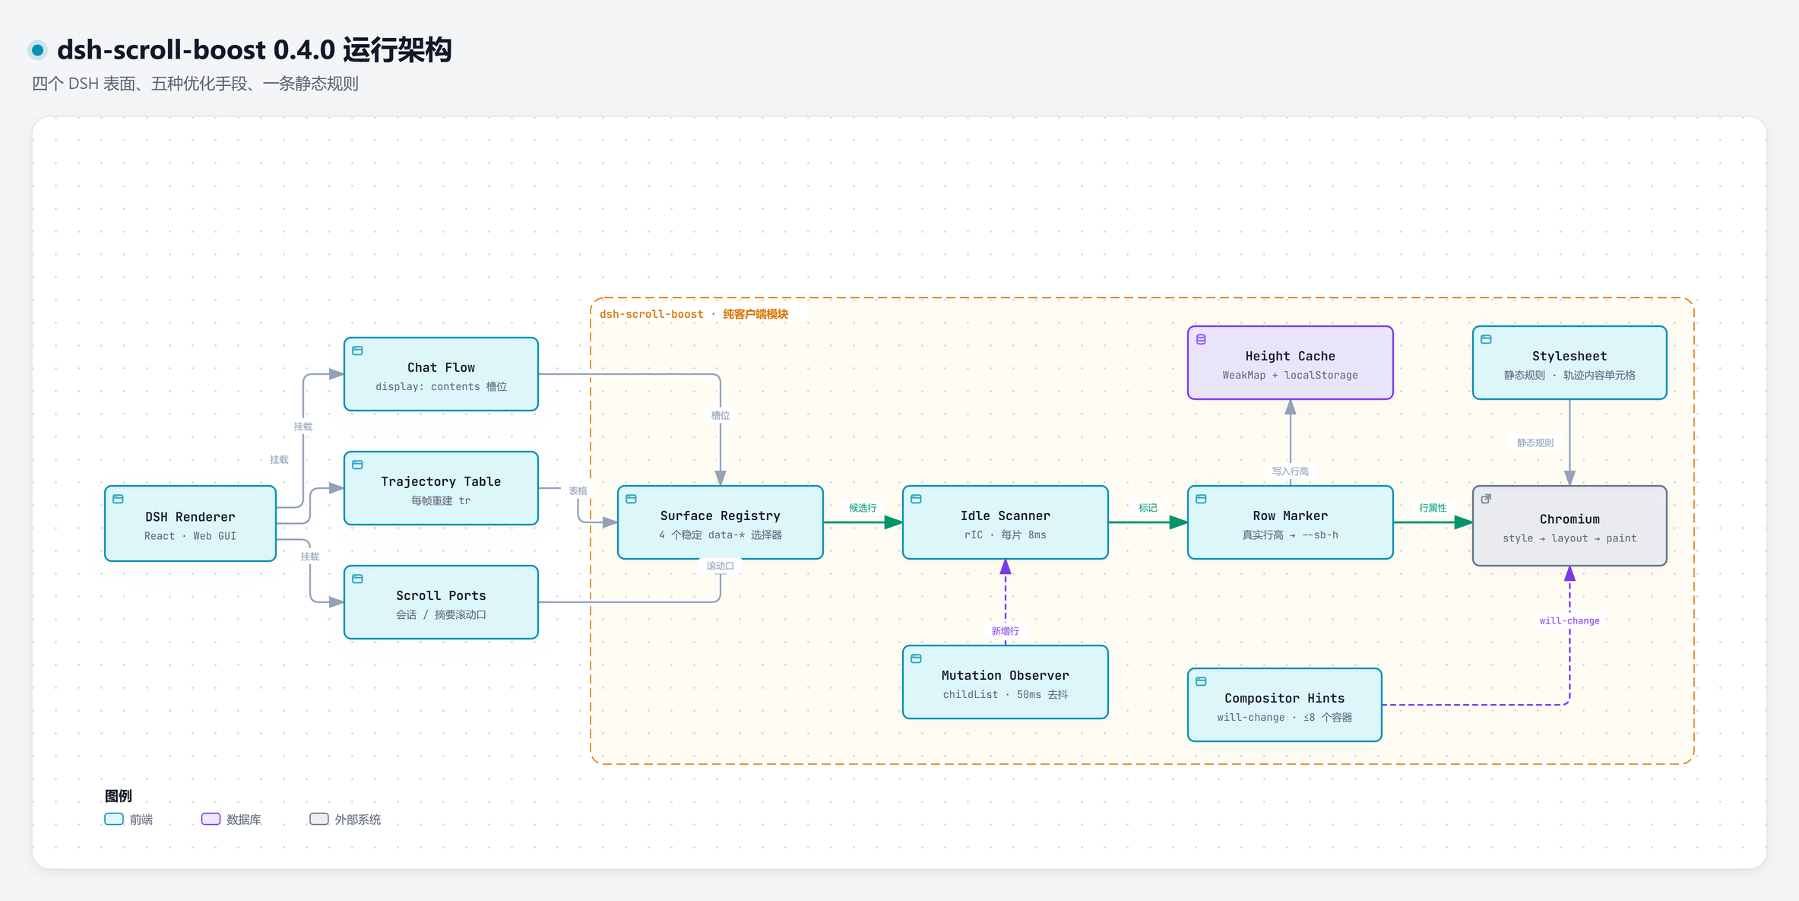The width and height of the screenshot is (1799, 901).
Task: Select the Compositor Hints node title
Action: click(x=1284, y=699)
